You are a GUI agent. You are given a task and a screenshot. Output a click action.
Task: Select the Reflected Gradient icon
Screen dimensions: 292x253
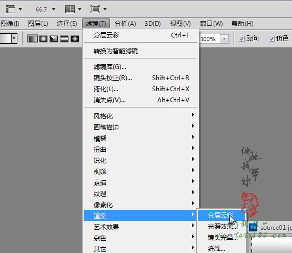[x=64, y=38]
